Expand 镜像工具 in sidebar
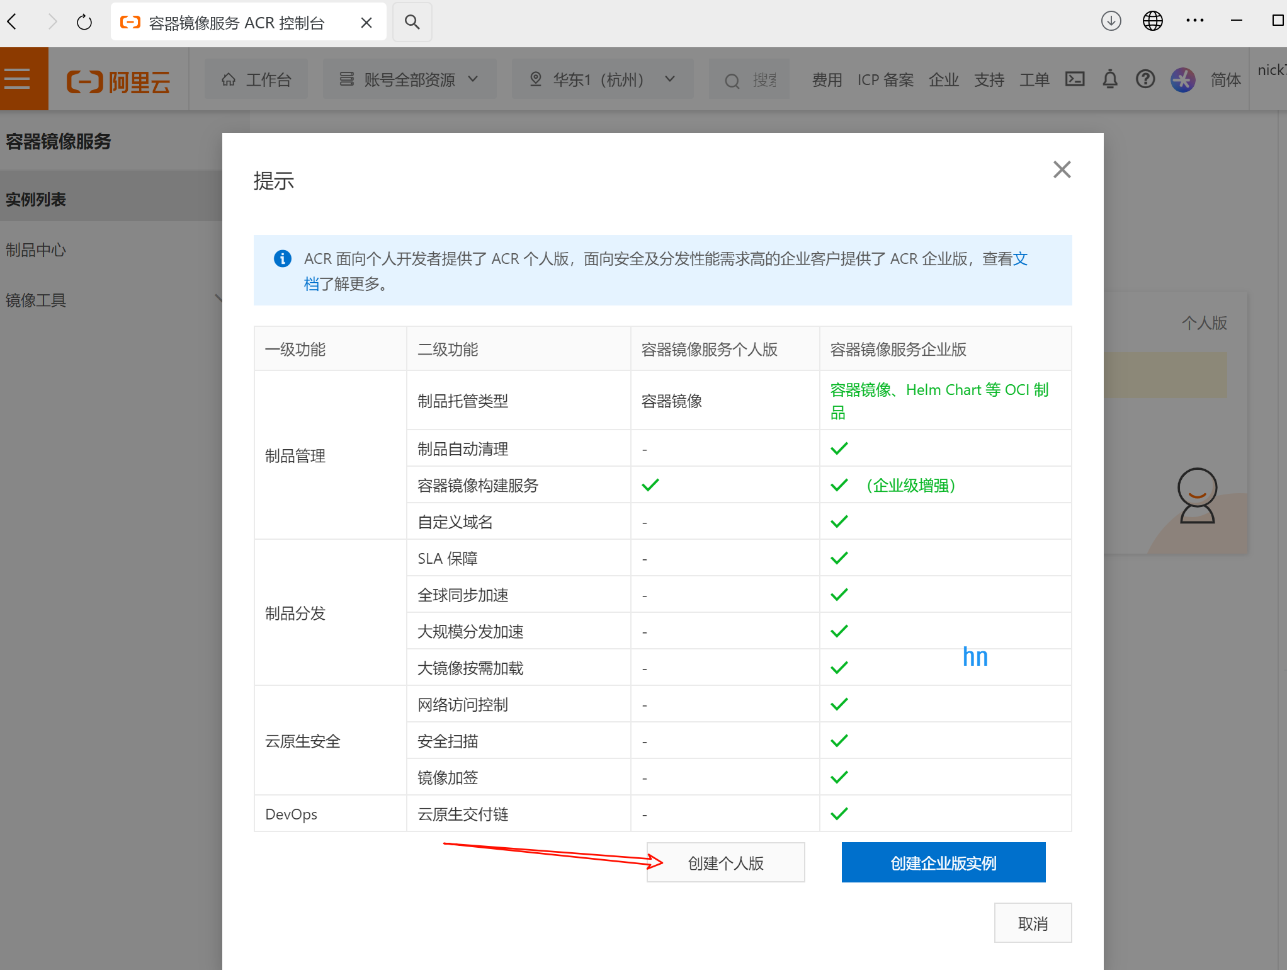 pos(111,300)
